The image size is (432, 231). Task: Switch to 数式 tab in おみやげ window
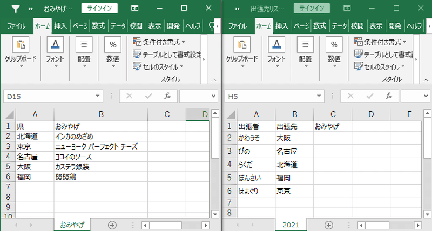[98, 26]
